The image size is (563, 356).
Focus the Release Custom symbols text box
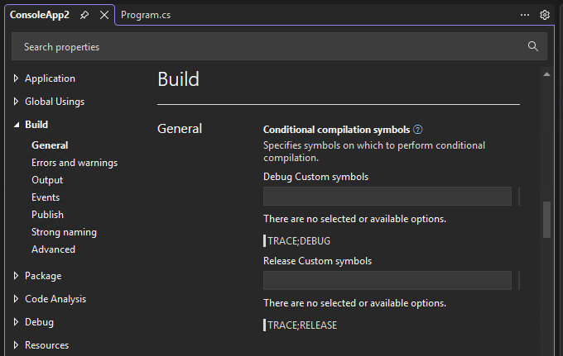[387, 281]
